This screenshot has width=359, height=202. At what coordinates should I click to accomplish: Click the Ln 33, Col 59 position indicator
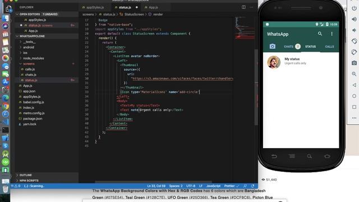click(x=157, y=186)
